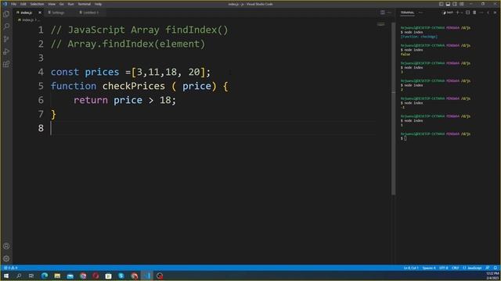Click Visual Studio Code taskbar icon

coord(147,276)
